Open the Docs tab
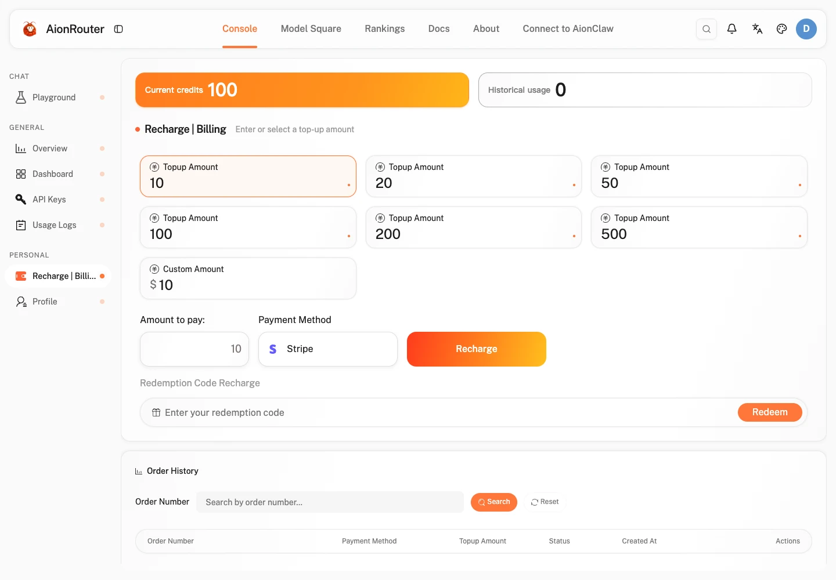Screen dimensions: 836x580 pyautogui.click(x=439, y=29)
